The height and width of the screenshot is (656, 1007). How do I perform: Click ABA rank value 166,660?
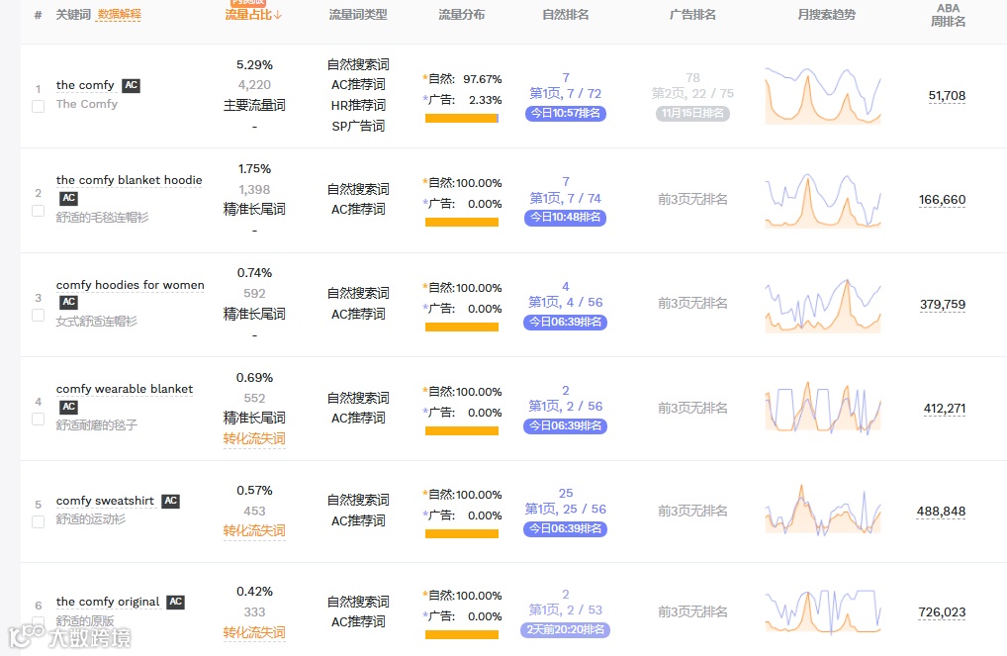[942, 200]
